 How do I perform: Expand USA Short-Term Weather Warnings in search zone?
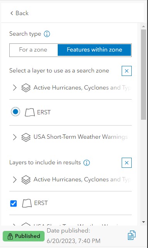15,137
